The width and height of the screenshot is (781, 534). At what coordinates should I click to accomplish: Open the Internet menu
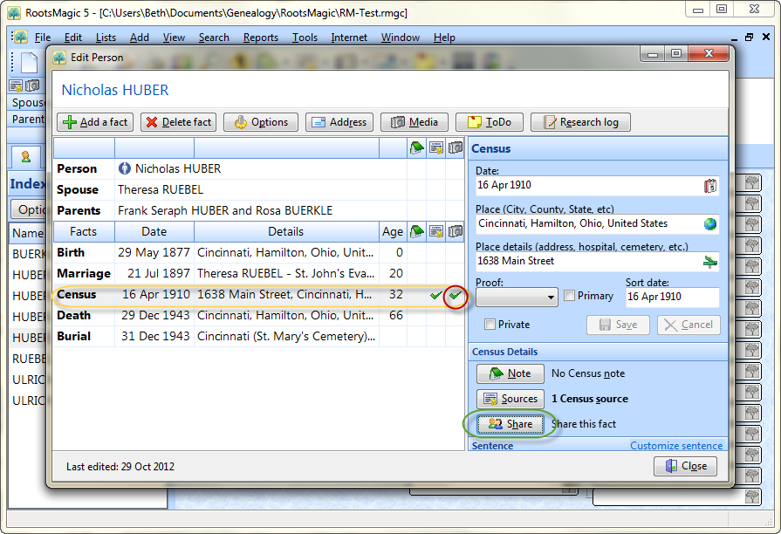click(349, 38)
